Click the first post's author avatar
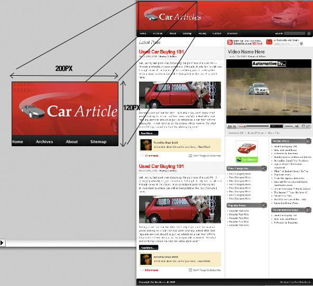This screenshot has width=313, height=286. (x=146, y=145)
